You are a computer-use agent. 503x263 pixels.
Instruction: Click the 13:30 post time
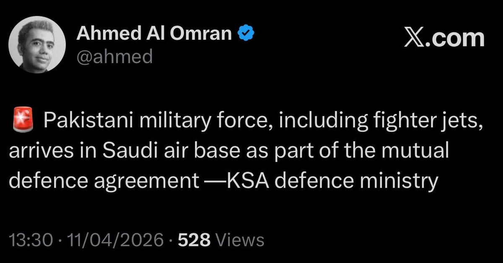[31, 240]
